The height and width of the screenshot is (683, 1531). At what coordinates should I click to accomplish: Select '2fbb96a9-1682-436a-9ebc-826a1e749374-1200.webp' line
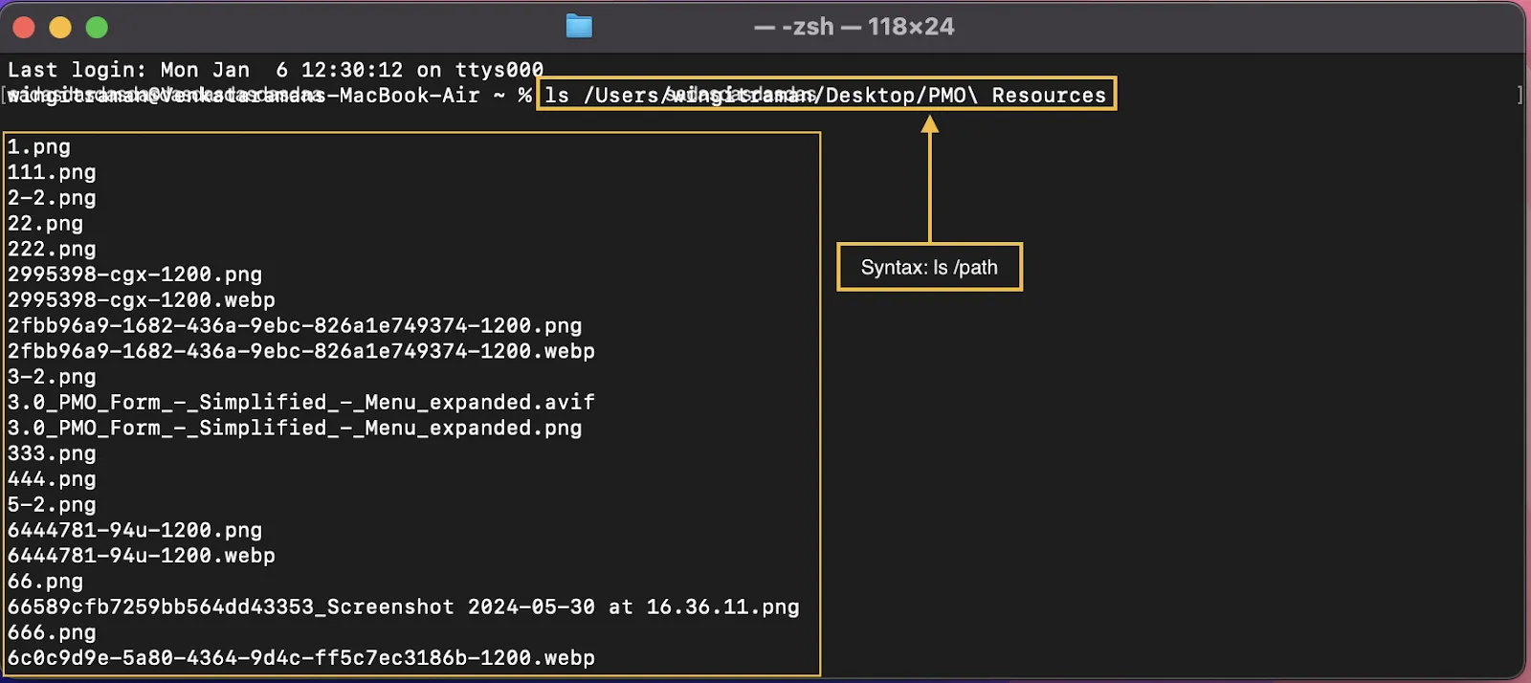click(x=301, y=351)
